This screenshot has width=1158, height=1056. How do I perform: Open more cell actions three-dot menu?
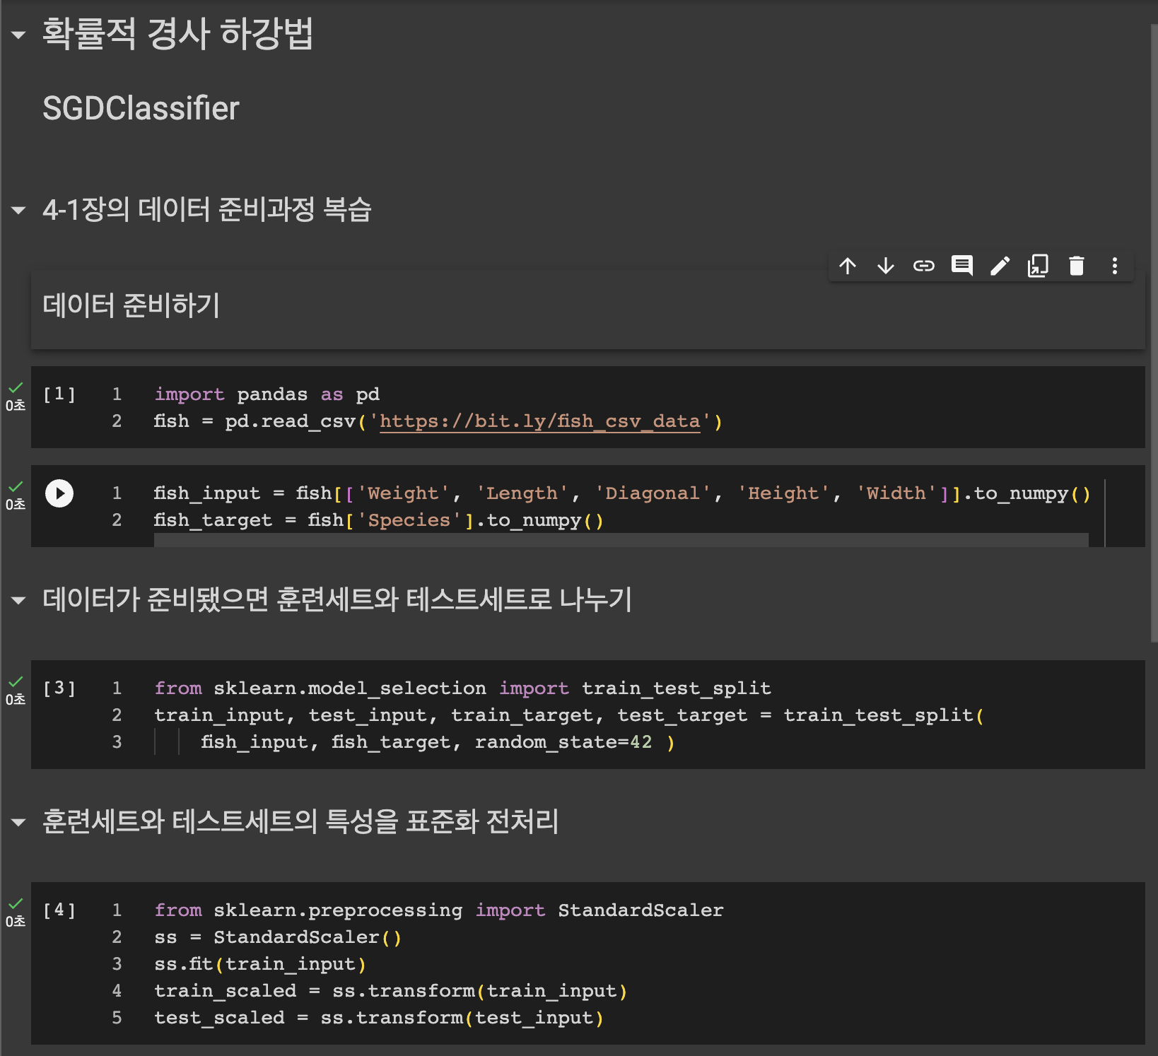tap(1115, 266)
